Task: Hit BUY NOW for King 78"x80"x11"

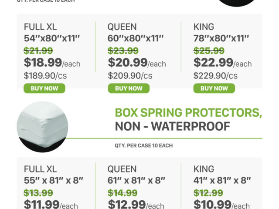Action: [x=214, y=88]
